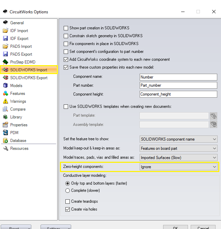Close the CircuitWorks Options dialog
221x229 pixels.
pos(214,12)
